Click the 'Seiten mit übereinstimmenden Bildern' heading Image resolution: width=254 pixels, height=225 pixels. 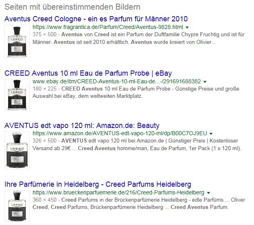72,7
